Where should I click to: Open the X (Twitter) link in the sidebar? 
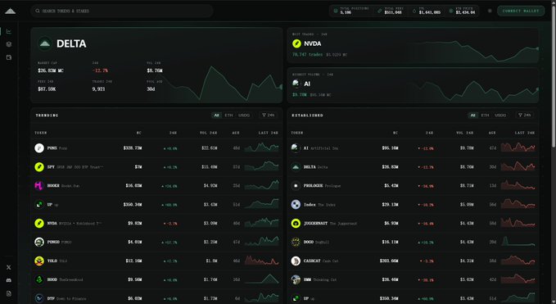pyautogui.click(x=9, y=267)
